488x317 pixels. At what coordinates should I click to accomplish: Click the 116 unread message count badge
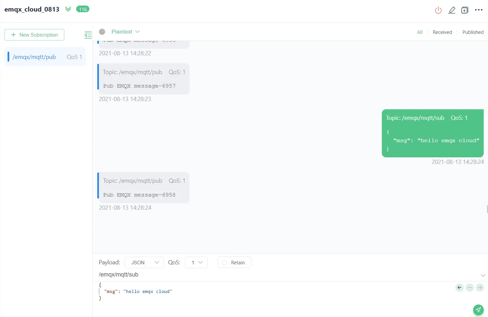(x=82, y=9)
